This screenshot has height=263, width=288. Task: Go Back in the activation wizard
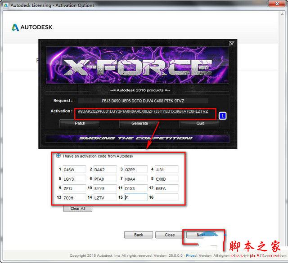tap(139, 235)
